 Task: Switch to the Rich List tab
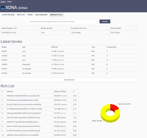[x=21, y=15]
